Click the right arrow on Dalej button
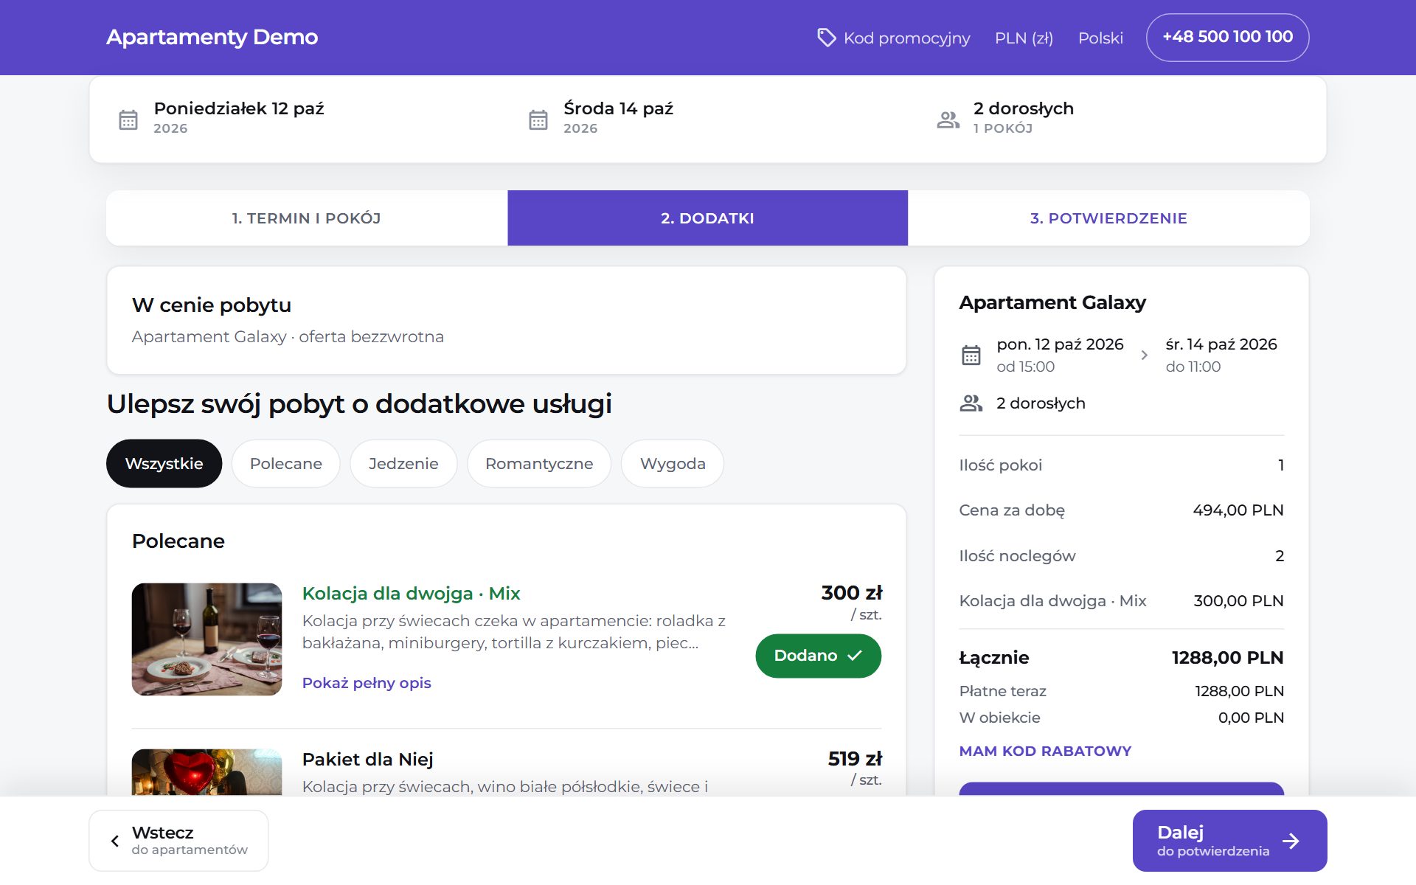 (1291, 841)
